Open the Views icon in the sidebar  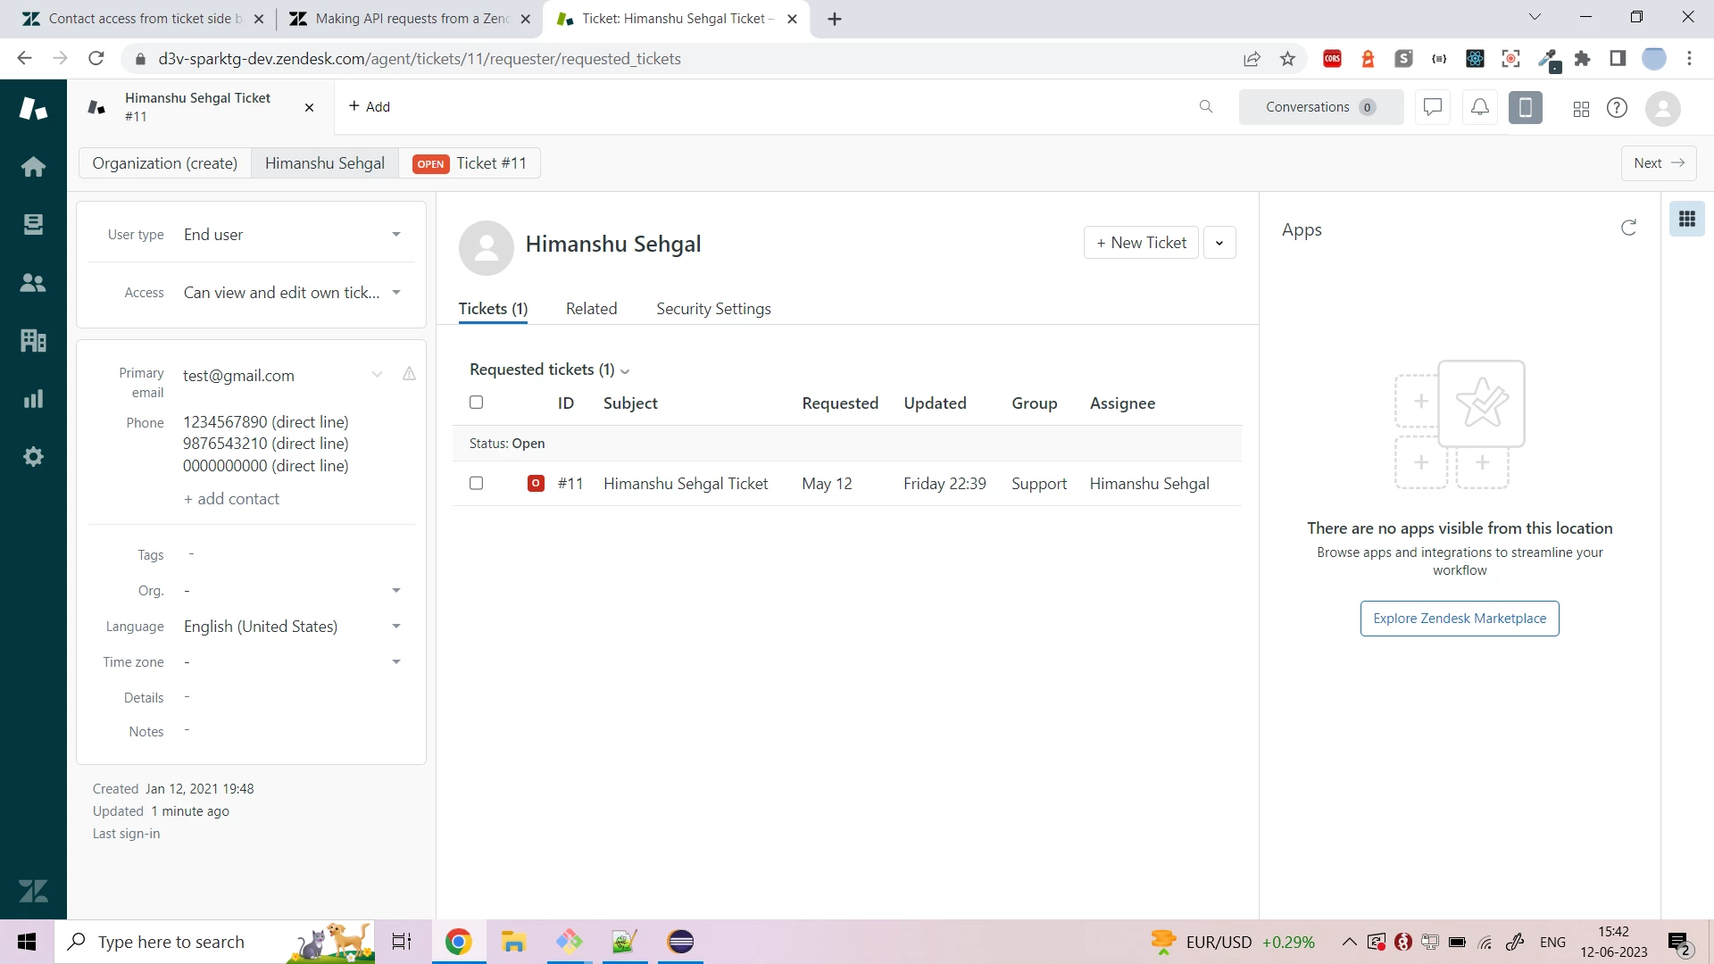[x=33, y=224]
